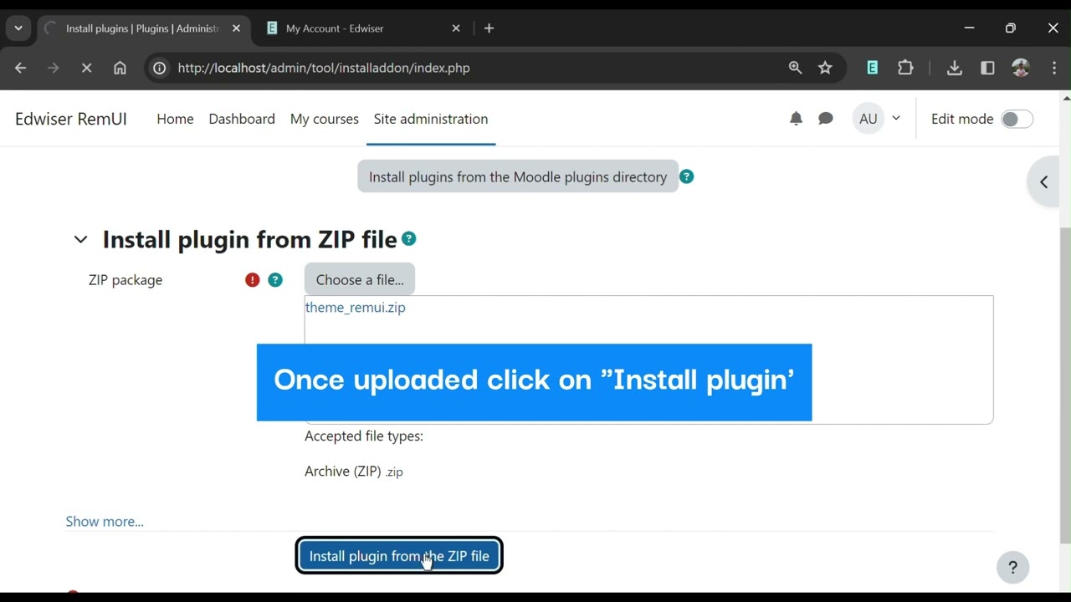The height and width of the screenshot is (602, 1071).
Task: Open the messaging chat bubble icon
Action: click(826, 118)
